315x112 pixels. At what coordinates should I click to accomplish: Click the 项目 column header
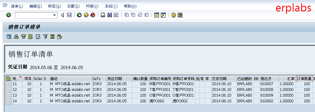coord(27,78)
